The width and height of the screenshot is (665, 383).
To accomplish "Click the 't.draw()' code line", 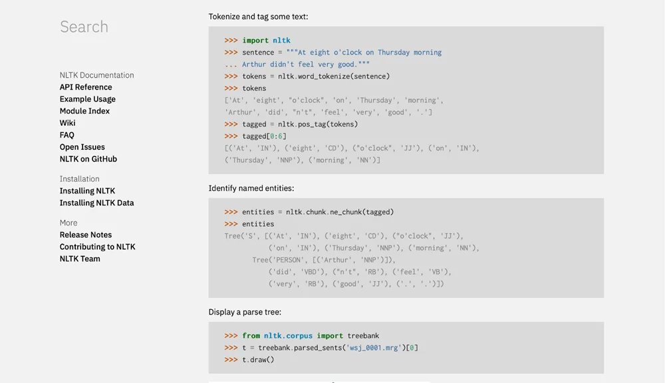I will (x=249, y=360).
